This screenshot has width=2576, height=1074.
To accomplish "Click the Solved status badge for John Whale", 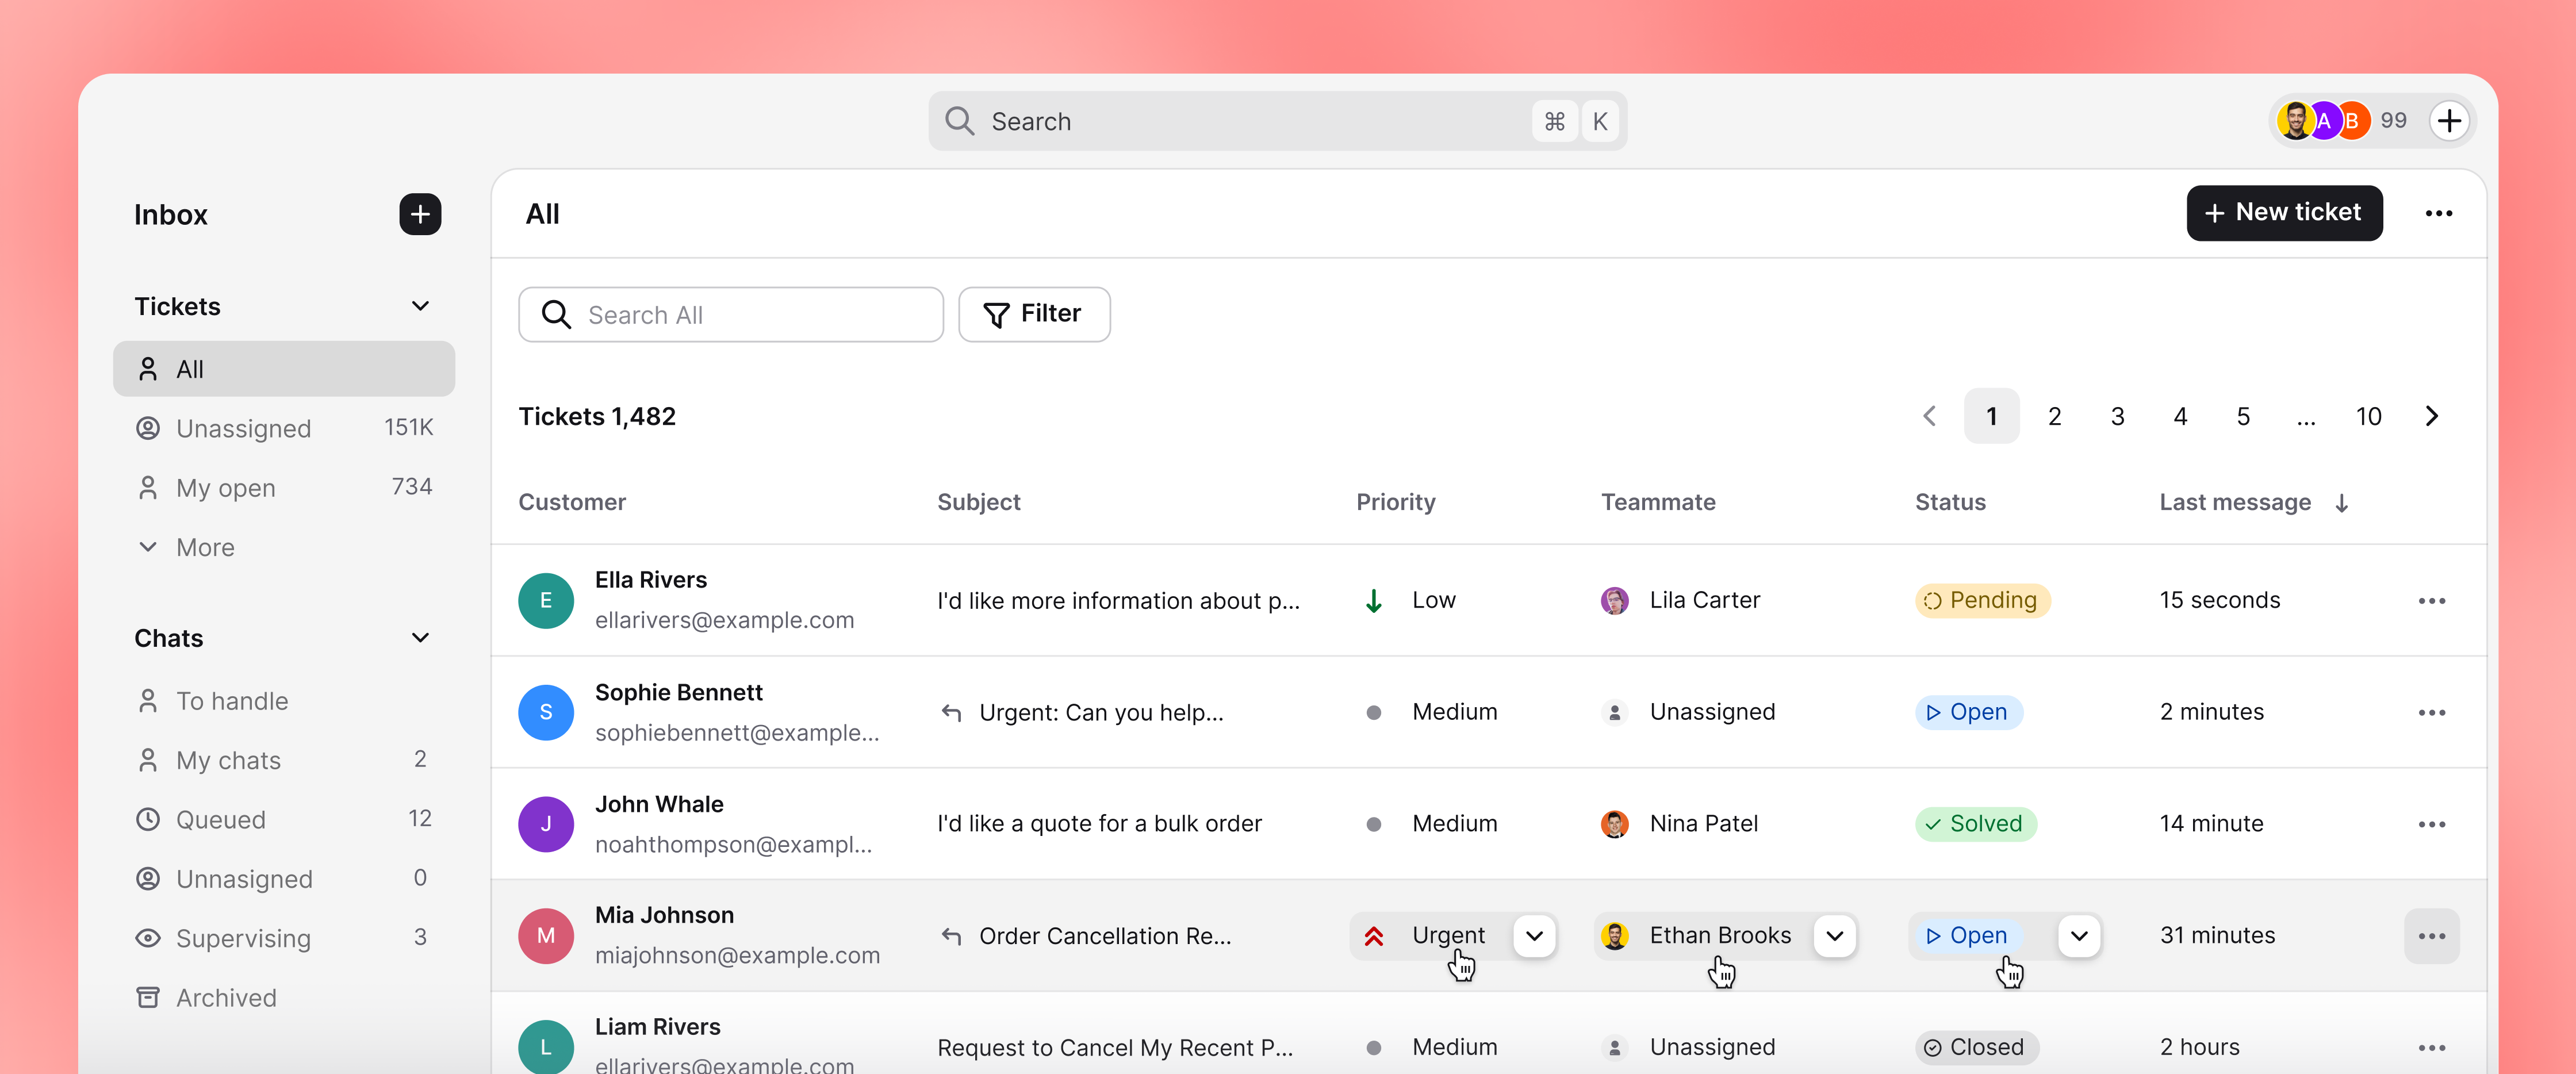I will point(1975,824).
